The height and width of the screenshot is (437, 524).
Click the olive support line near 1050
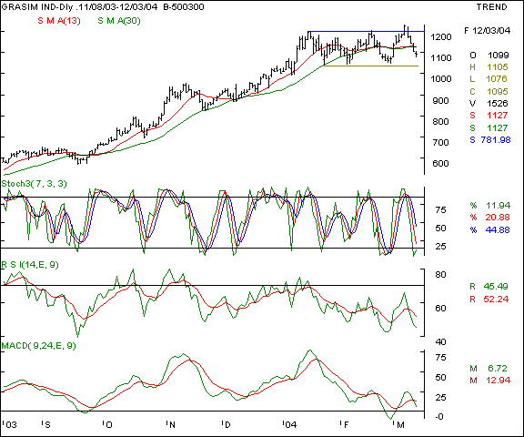click(x=371, y=66)
